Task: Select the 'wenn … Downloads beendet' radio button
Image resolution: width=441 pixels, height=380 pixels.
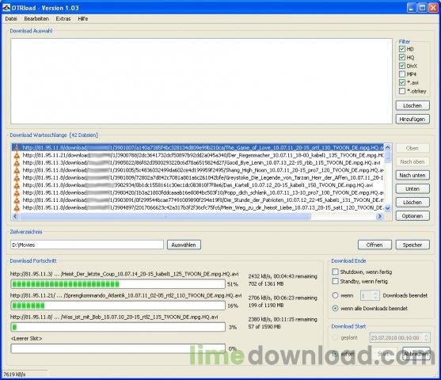Action: (x=335, y=295)
